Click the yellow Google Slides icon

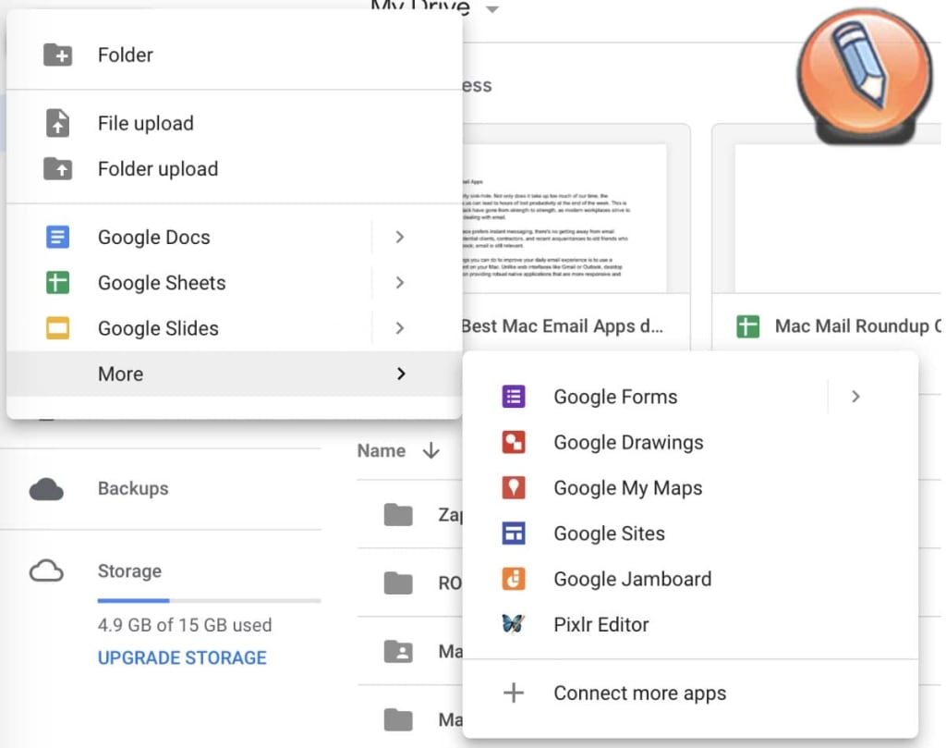pyautogui.click(x=57, y=328)
